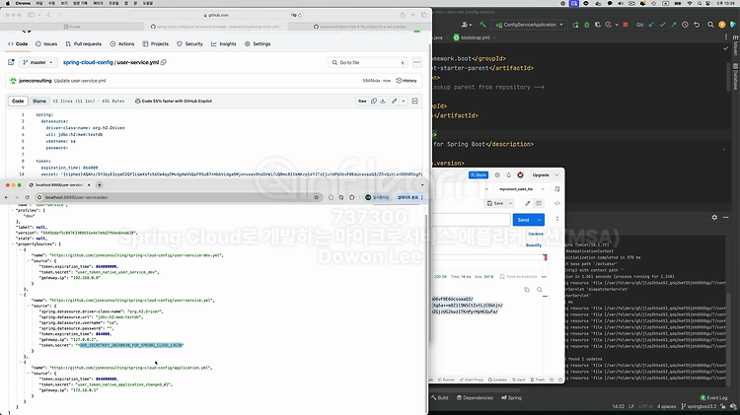This screenshot has width=740, height=415.
Task: Click the highlighted token.secret value
Action: point(130,345)
